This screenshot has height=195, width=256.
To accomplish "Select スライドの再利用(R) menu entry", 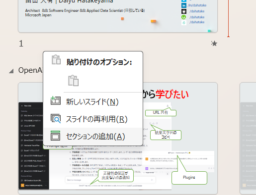I will (x=93, y=119).
